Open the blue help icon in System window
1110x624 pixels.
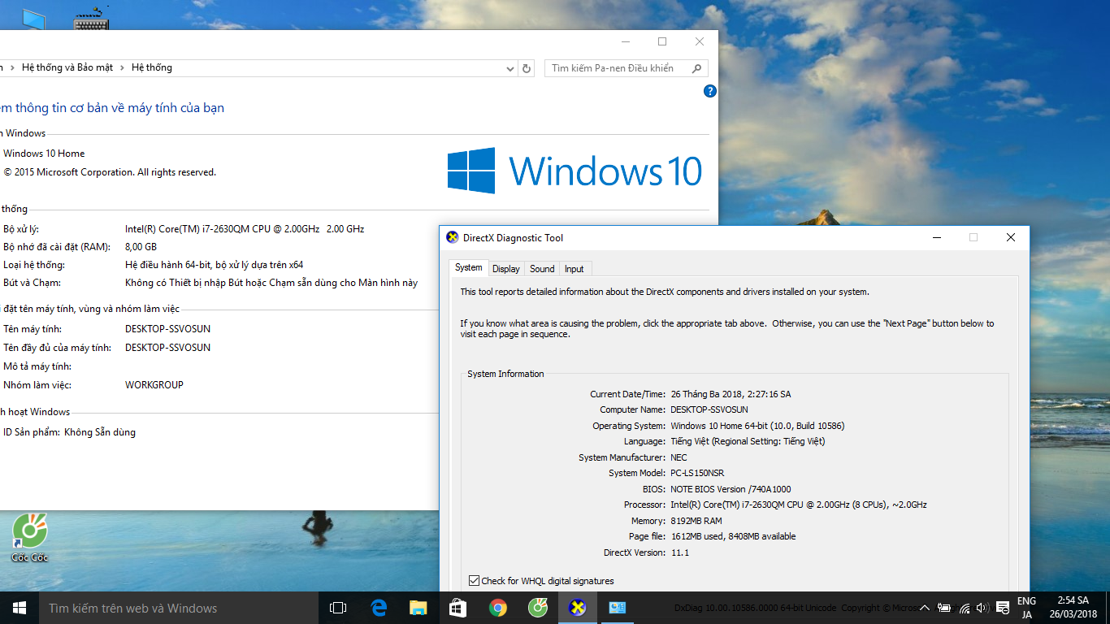[709, 91]
